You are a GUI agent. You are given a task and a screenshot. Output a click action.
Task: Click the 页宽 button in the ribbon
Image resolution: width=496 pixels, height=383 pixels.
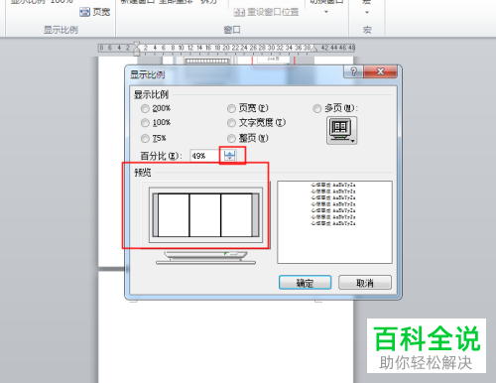pyautogui.click(x=95, y=12)
